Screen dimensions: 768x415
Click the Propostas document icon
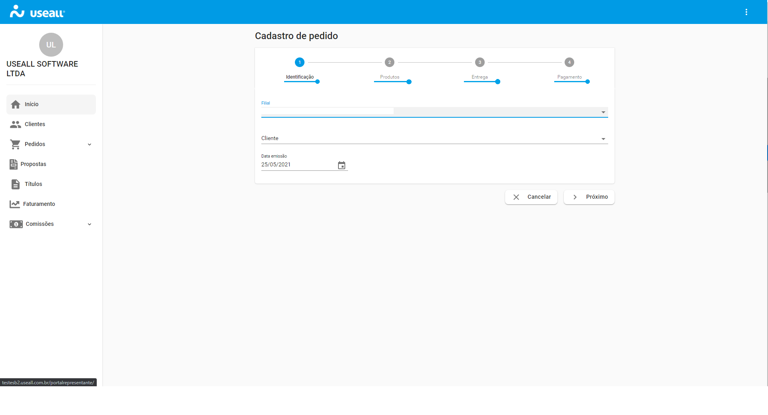point(14,164)
